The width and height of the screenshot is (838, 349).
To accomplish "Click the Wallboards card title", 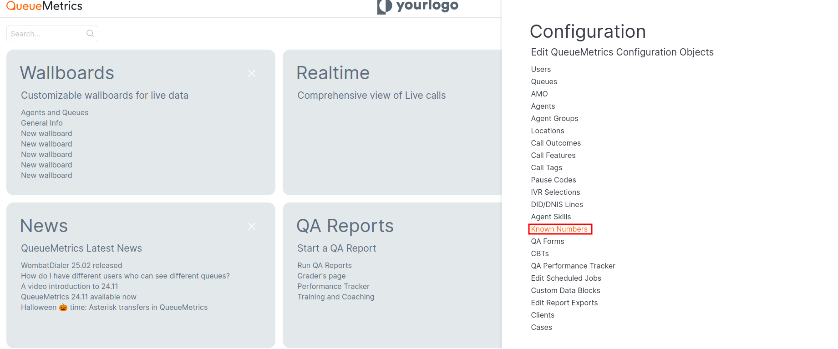I will pyautogui.click(x=67, y=73).
